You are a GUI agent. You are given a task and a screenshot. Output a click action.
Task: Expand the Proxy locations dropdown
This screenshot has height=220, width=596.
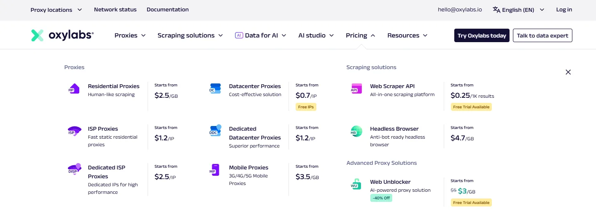click(56, 10)
